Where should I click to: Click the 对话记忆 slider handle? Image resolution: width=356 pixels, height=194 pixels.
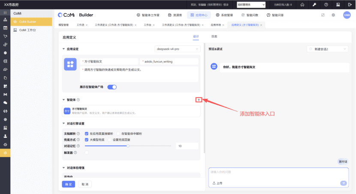click(x=128, y=146)
